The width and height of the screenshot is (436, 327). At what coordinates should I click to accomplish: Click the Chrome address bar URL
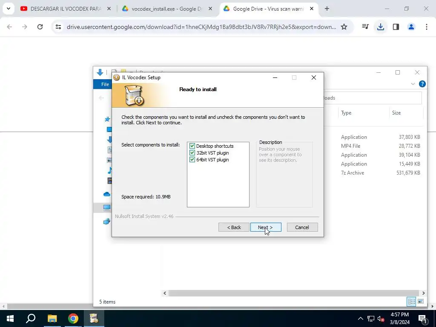click(201, 27)
